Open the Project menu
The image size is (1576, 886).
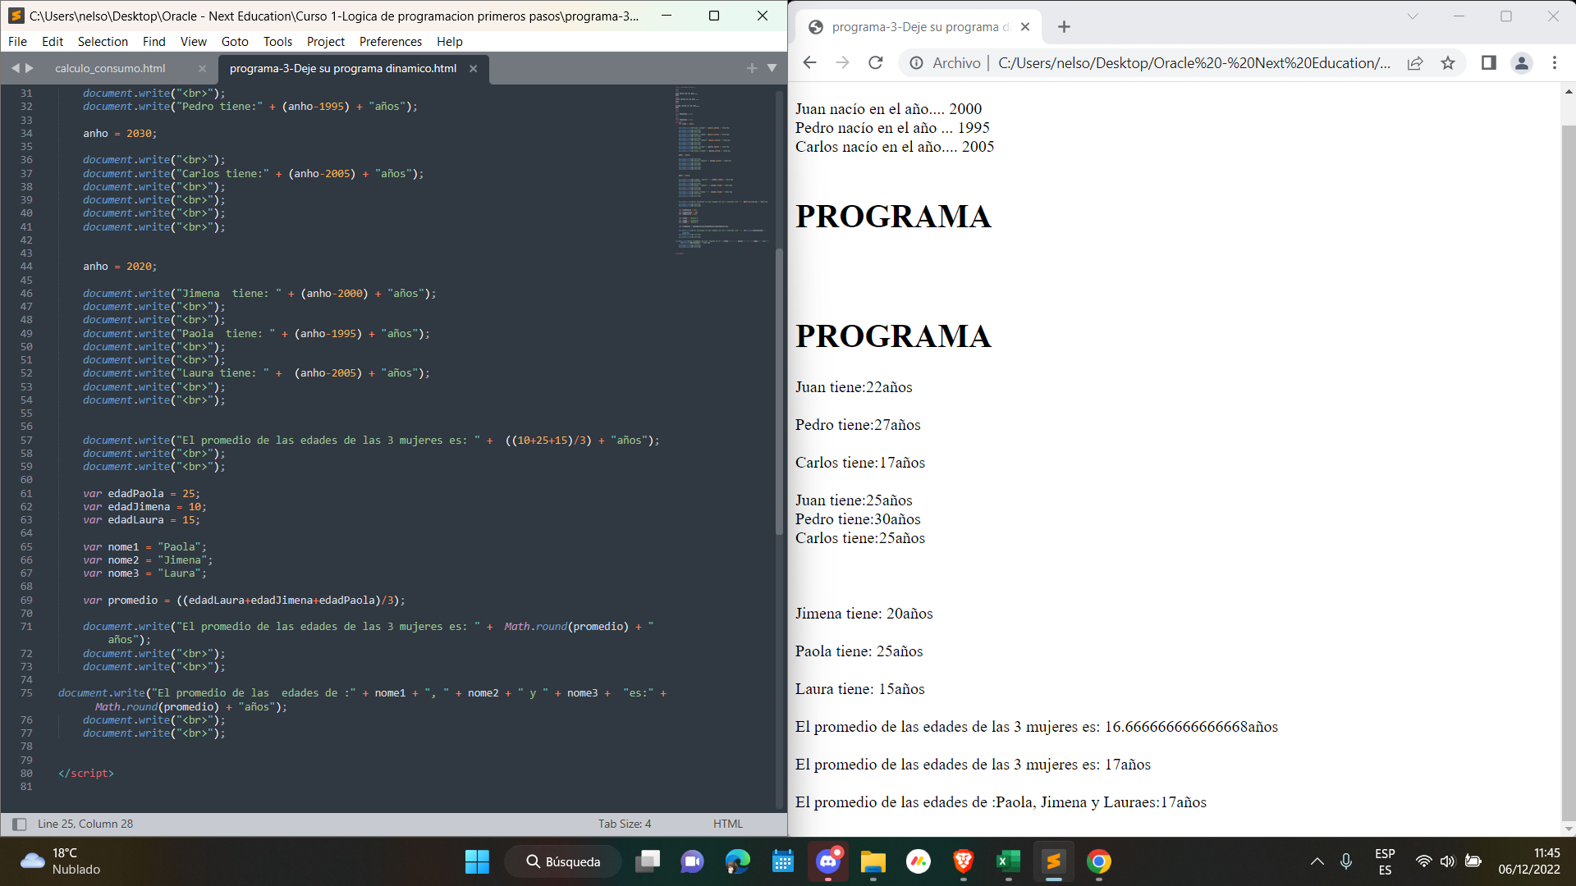pos(325,41)
